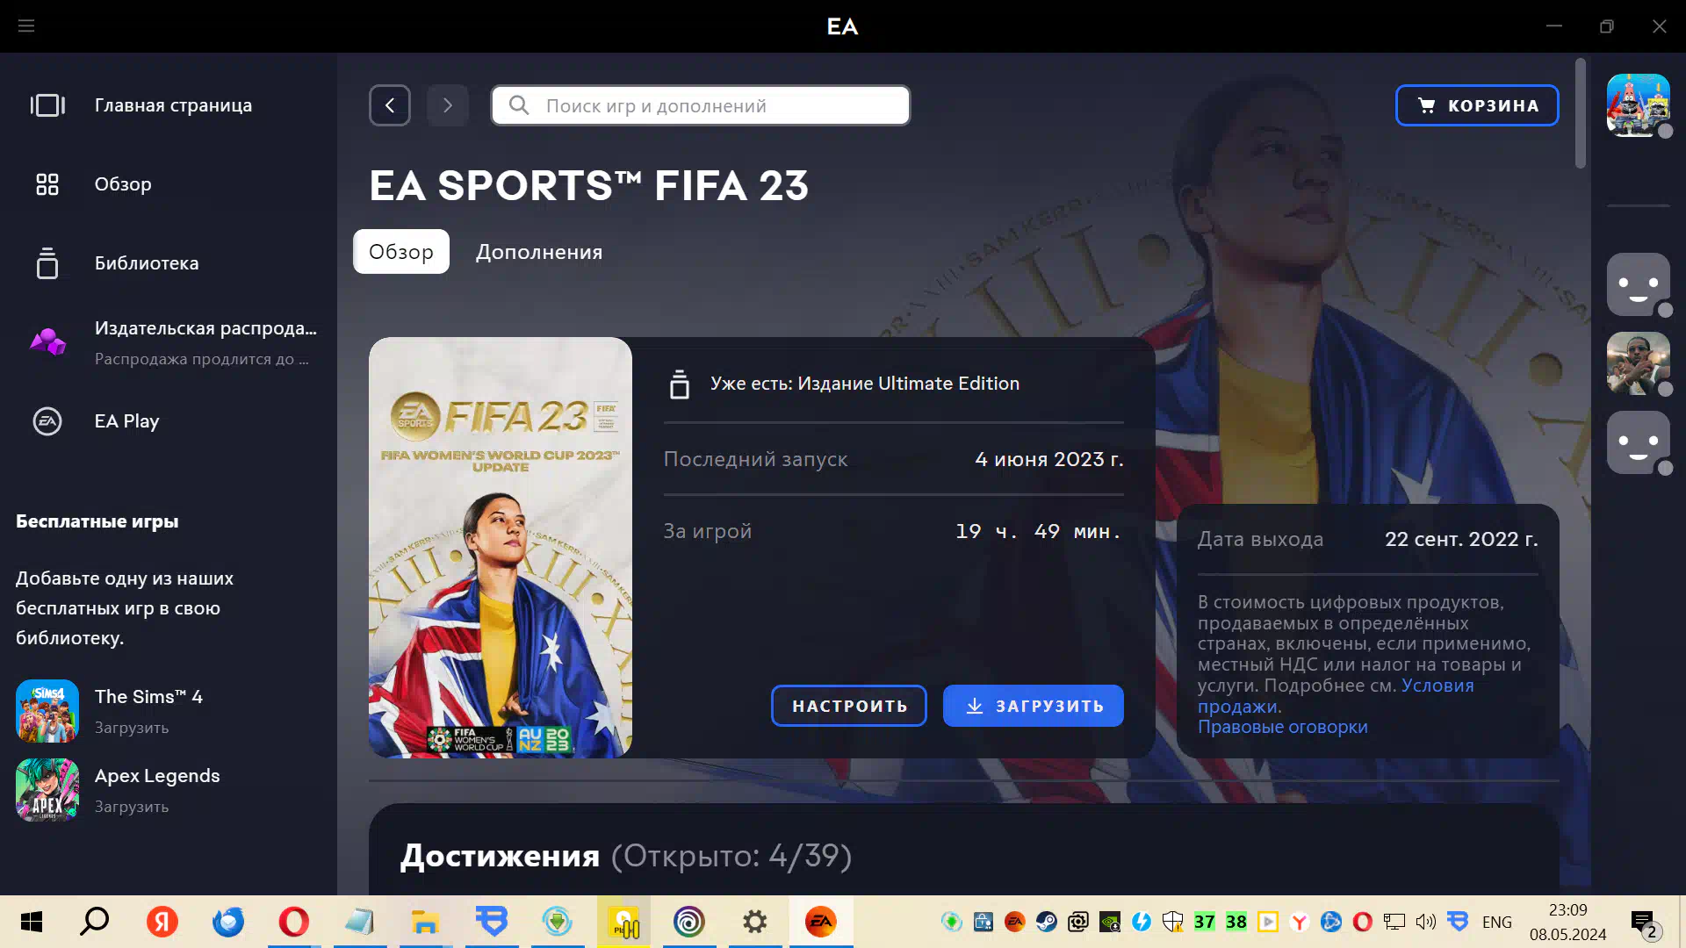The image size is (1686, 948).
Task: Select the Обзор tab under game title
Action: tap(401, 252)
